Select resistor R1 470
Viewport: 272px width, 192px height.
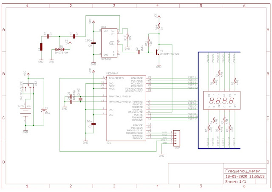pos(214,81)
